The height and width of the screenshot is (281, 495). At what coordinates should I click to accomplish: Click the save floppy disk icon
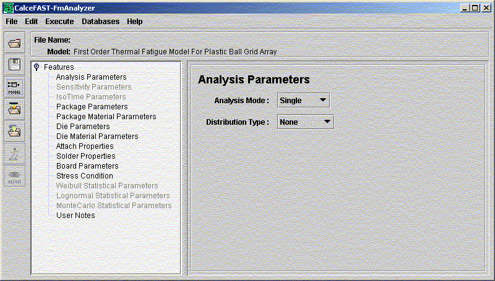[15, 65]
